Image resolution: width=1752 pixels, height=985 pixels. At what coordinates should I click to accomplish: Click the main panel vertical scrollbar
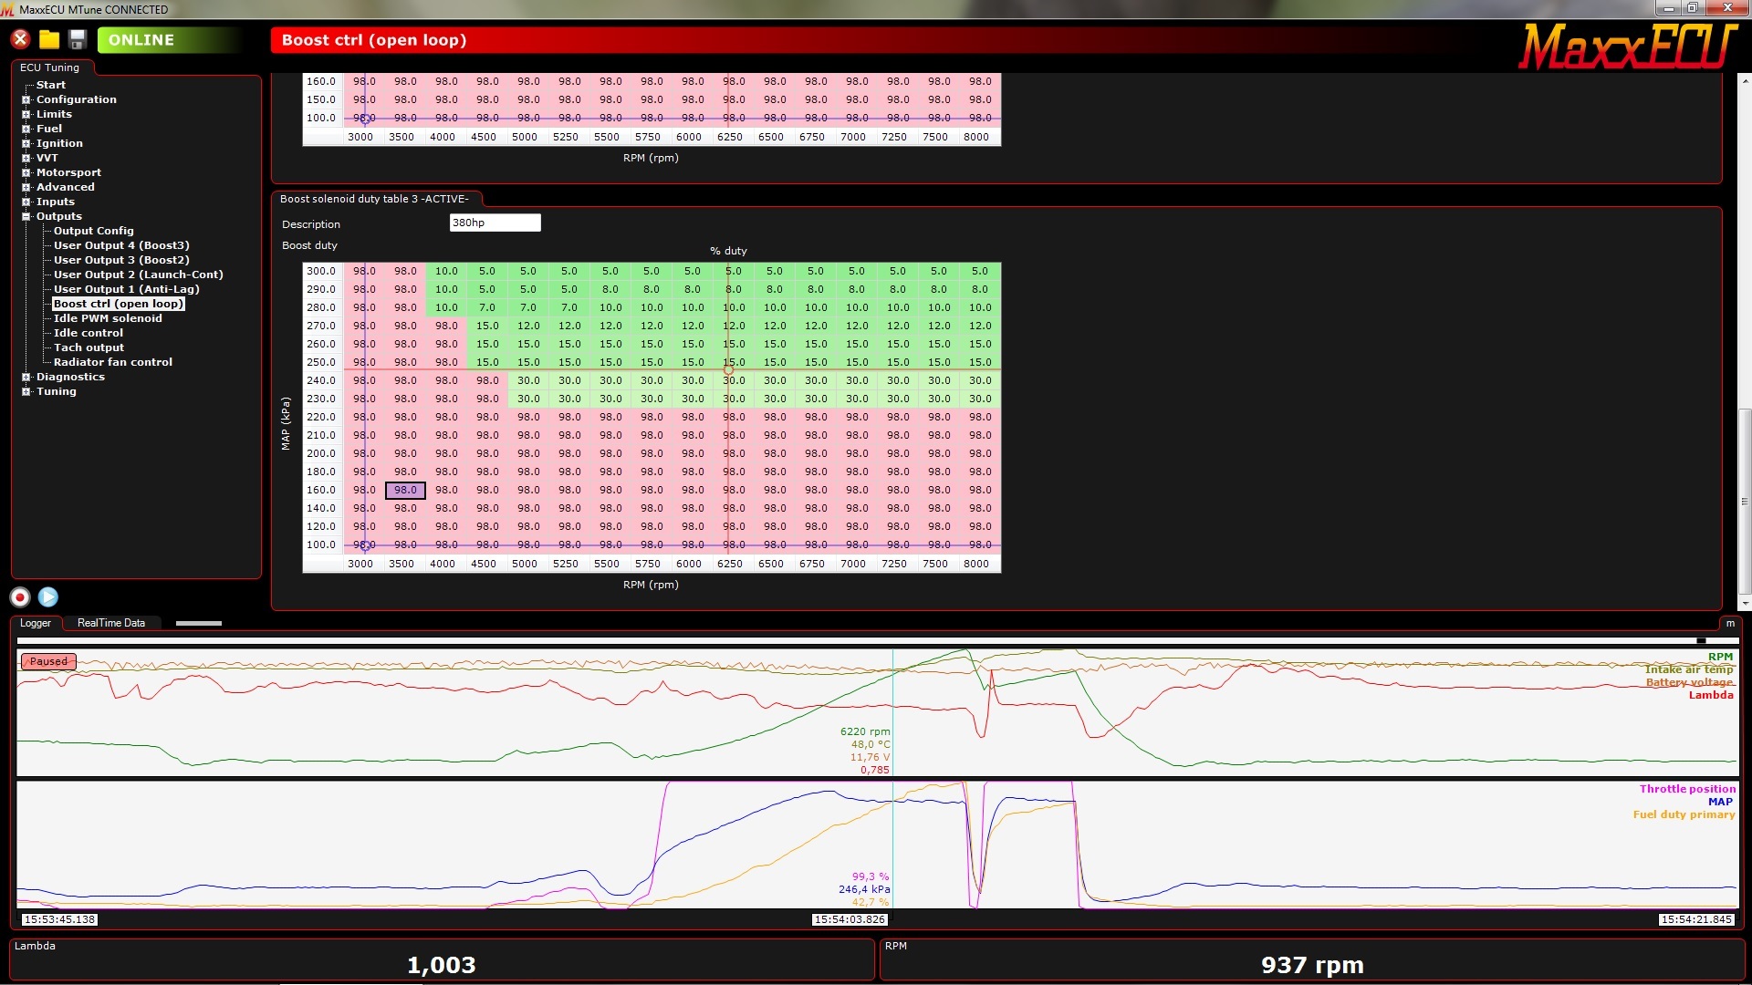tap(1745, 500)
